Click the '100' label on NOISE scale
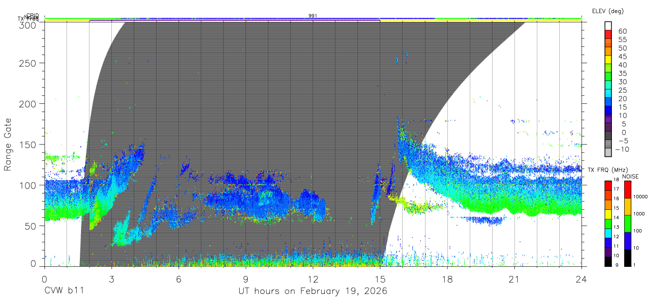This screenshot has height=302, width=654. pos(639,232)
